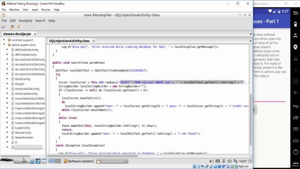300x169 pixels.
Task: Expand APICredsActivity class node
Action: 7,54
